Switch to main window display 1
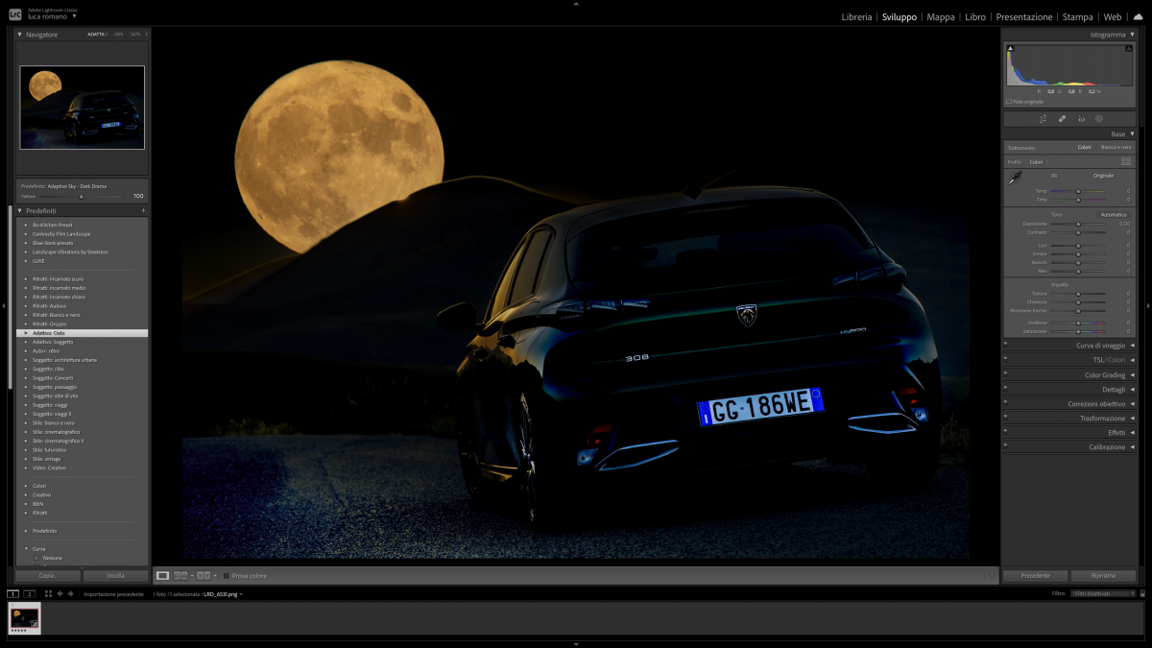 point(13,594)
